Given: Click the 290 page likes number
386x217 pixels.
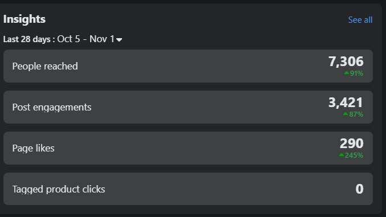Looking at the screenshot, I should tap(352, 144).
